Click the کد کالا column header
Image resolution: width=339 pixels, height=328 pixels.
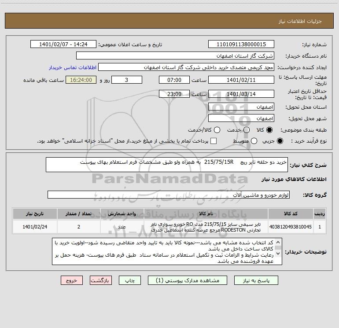[x=291, y=214]
